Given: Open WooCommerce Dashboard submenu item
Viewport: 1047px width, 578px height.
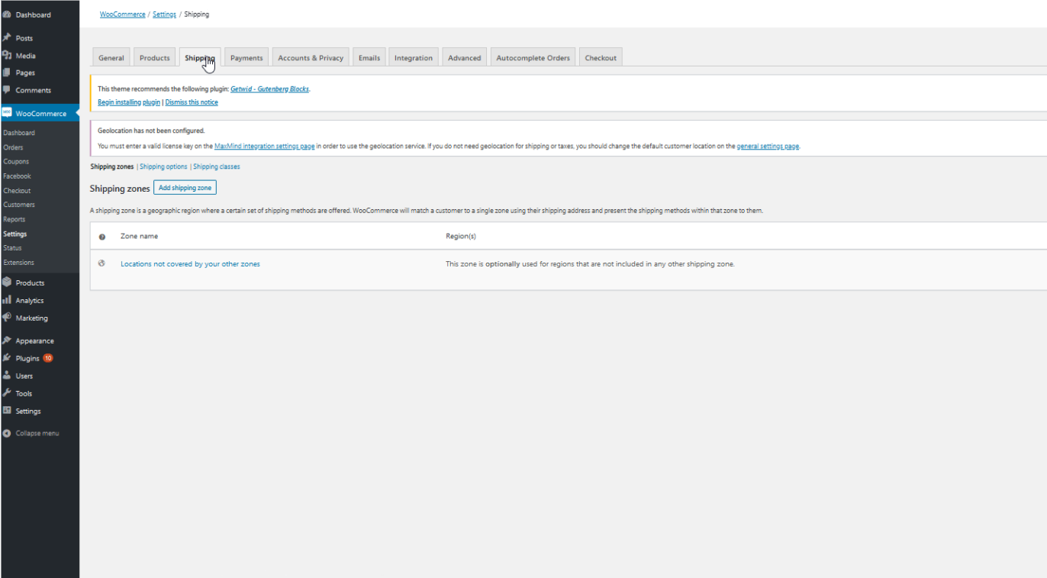Looking at the screenshot, I should pos(19,133).
